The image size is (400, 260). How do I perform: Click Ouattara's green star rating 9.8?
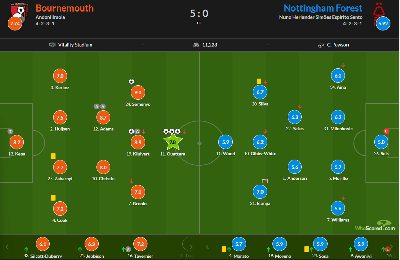[173, 142]
